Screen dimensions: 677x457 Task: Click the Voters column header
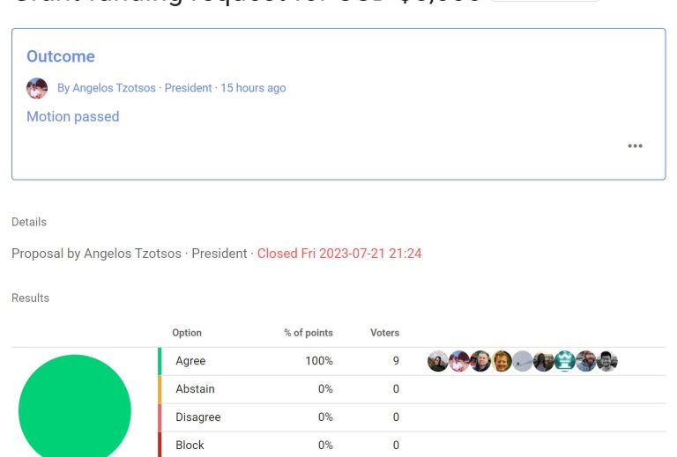click(384, 333)
